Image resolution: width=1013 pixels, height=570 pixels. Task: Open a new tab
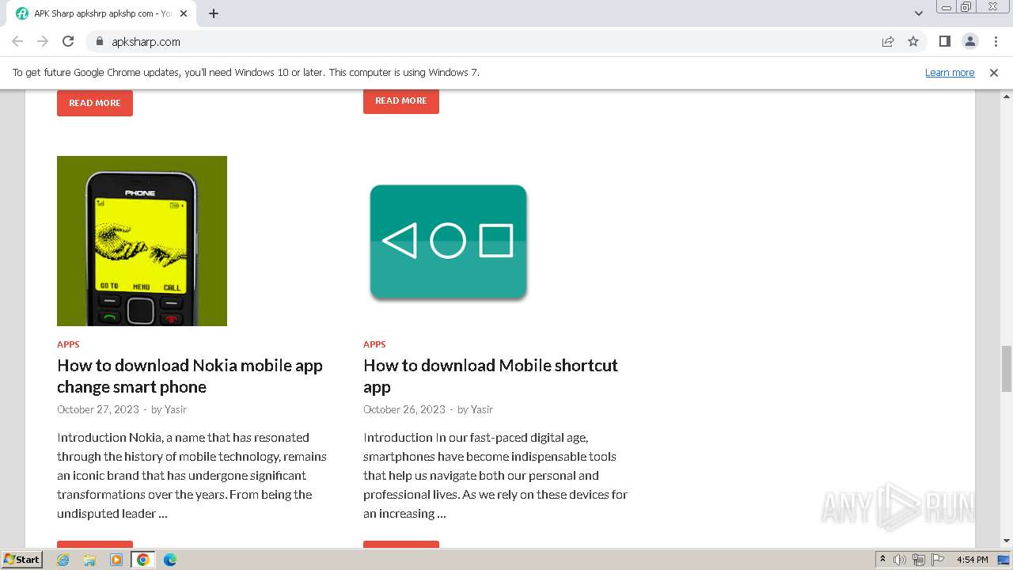pos(214,13)
